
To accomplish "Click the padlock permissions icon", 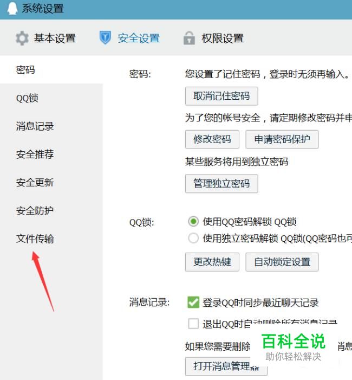I will 189,38.
